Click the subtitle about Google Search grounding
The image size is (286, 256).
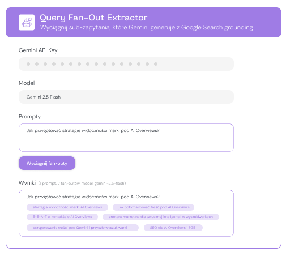[146, 28]
